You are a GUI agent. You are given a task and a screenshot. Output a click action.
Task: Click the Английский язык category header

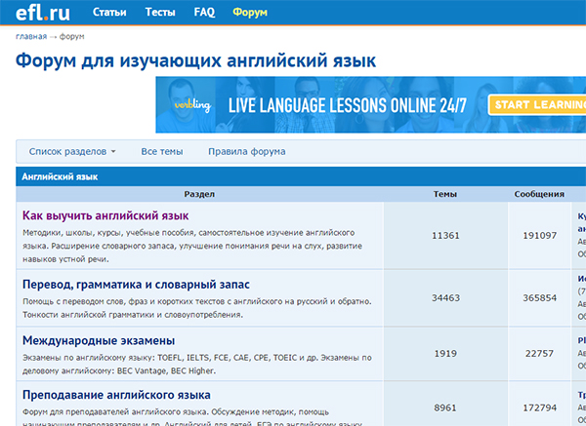[x=60, y=177]
